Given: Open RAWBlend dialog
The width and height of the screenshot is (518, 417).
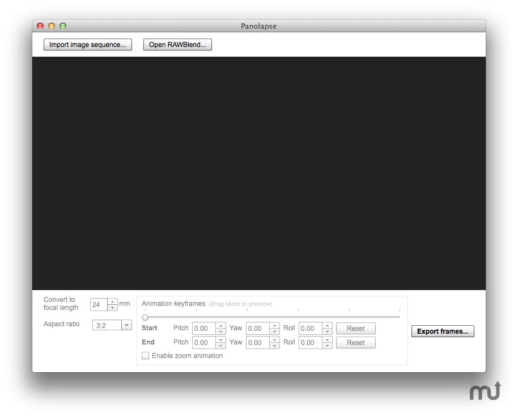Looking at the screenshot, I should [x=177, y=45].
